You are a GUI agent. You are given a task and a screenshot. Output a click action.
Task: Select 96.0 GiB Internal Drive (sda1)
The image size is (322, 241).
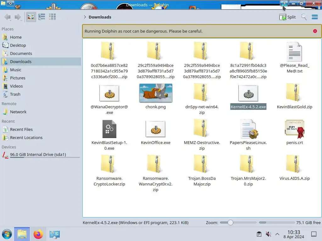41,155
